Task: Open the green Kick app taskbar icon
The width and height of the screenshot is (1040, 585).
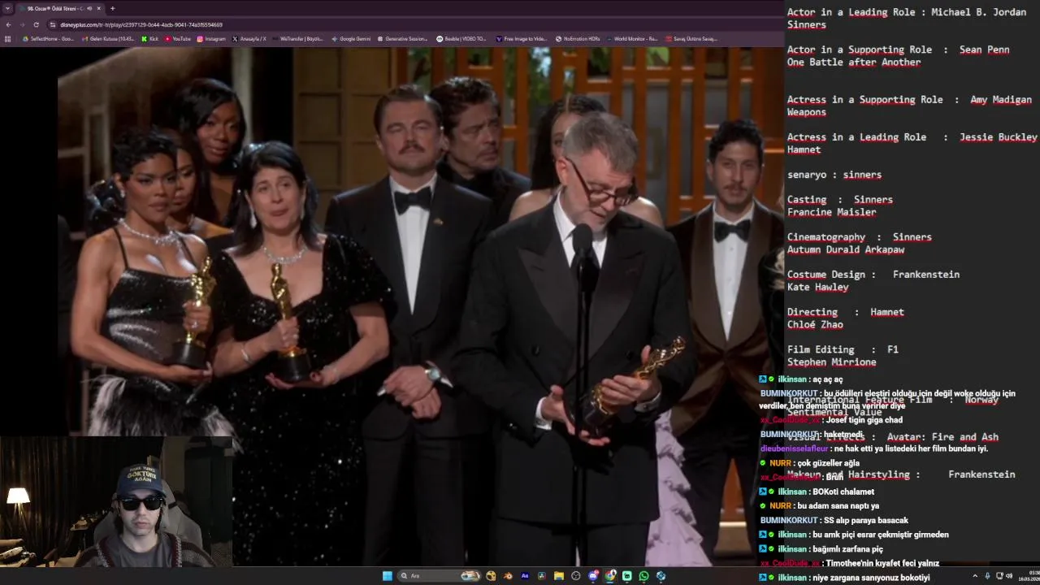Action: coord(627,576)
